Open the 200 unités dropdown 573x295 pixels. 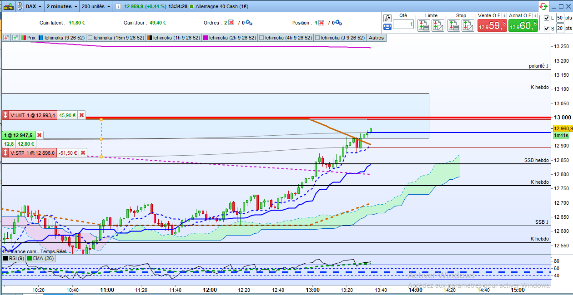tap(95, 6)
